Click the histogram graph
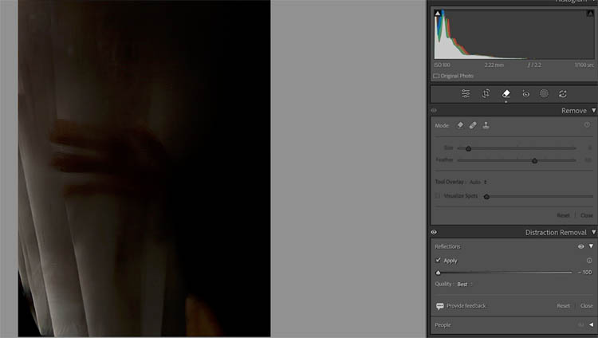598x338 pixels. tap(514, 34)
